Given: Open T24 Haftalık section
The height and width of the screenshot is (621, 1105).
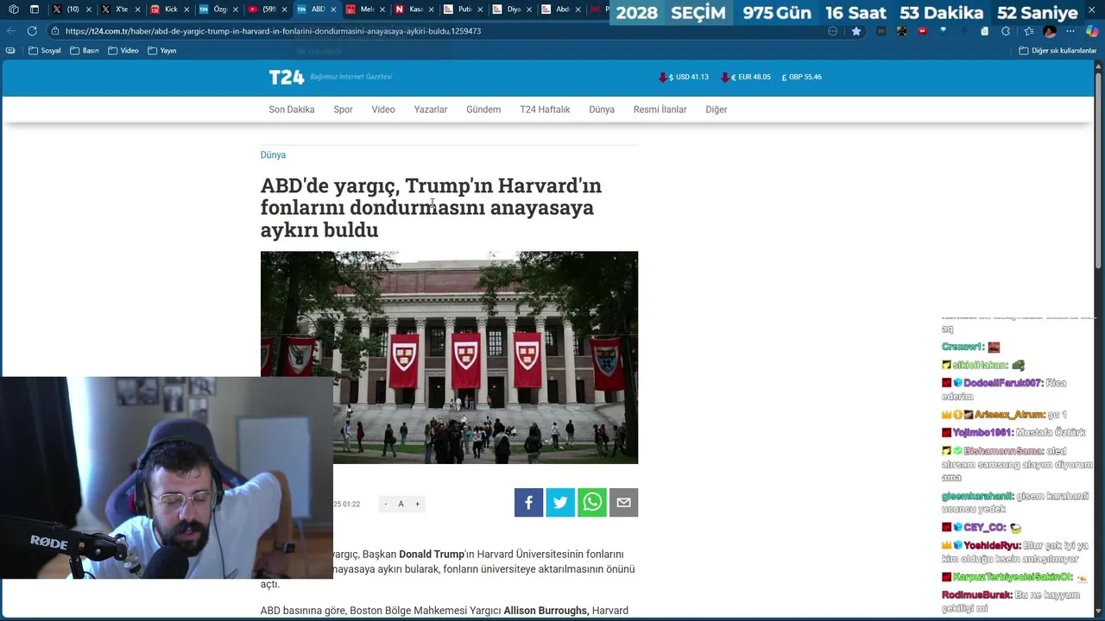Looking at the screenshot, I should tap(545, 110).
